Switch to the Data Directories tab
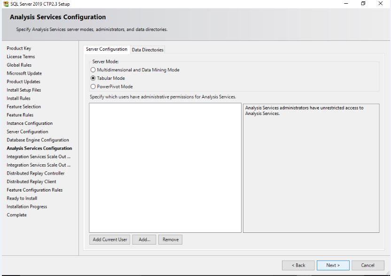Image resolution: width=391 pixels, height=276 pixels. 148,50
